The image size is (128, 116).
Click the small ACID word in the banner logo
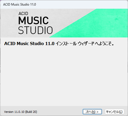23,13
